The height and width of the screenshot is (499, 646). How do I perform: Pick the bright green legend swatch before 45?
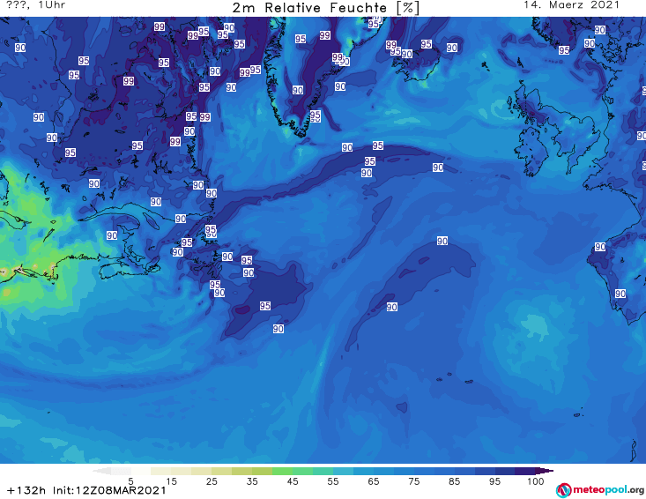coord(283,471)
